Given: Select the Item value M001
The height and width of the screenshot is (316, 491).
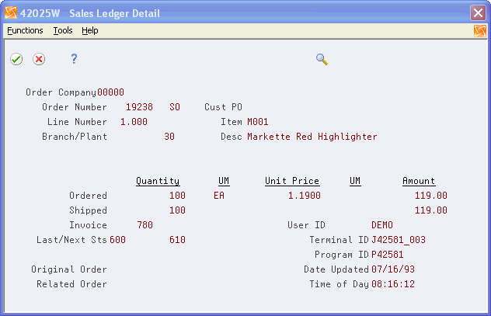Looking at the screenshot, I should (258, 122).
